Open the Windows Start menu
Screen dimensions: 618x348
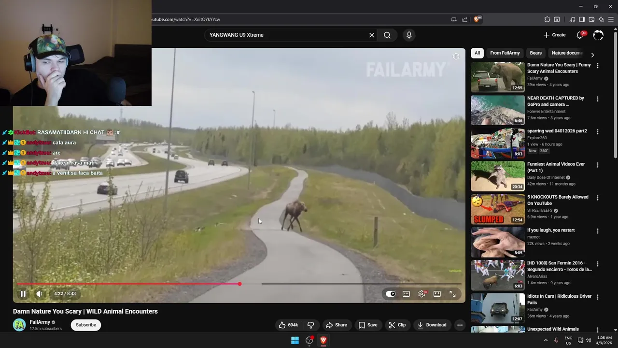[295, 340]
